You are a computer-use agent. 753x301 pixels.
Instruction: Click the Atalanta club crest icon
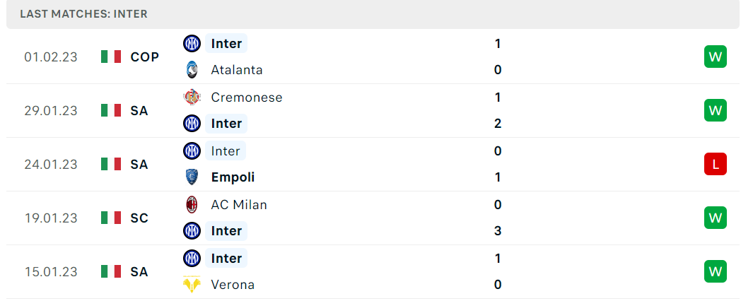(192, 70)
